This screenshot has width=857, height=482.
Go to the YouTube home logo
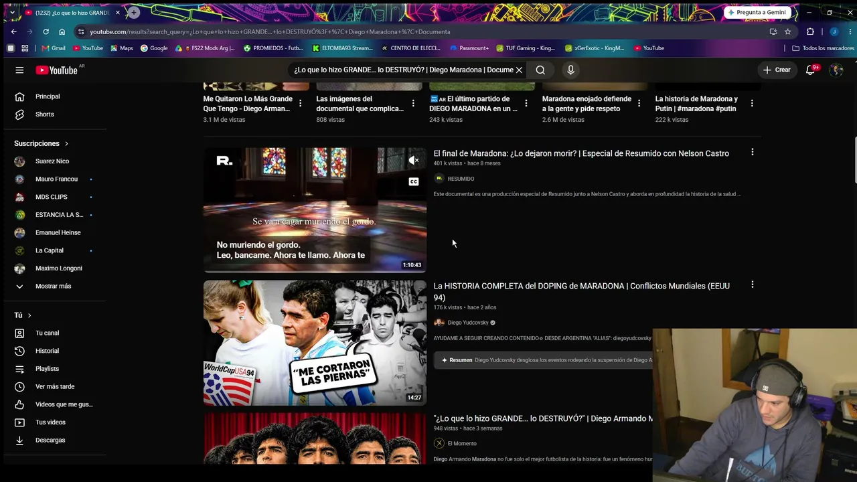click(x=57, y=70)
